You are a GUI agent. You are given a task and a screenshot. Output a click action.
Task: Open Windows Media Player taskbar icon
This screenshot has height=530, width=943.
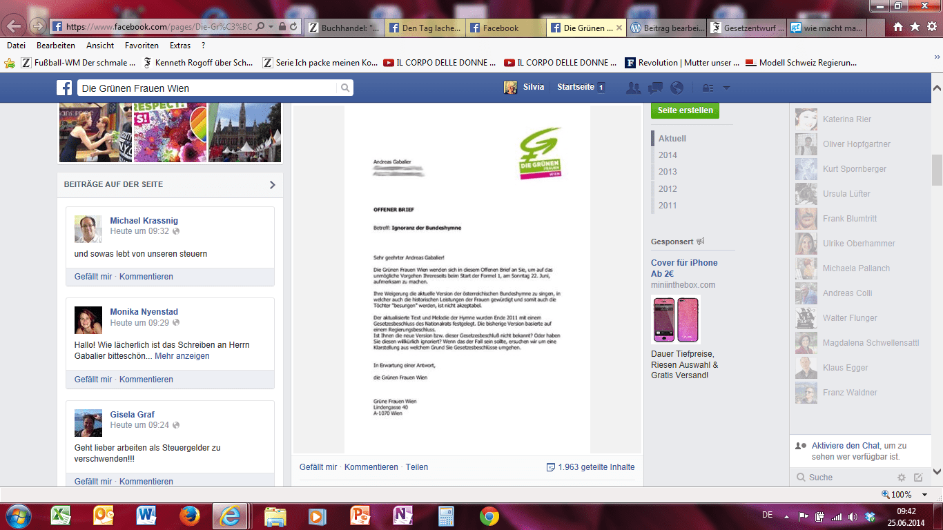tap(318, 516)
